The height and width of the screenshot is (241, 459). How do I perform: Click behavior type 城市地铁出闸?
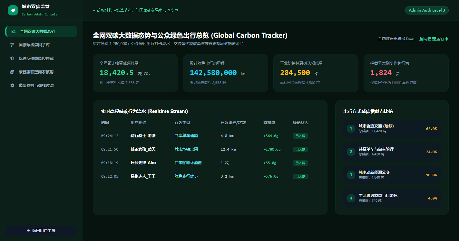click(186, 150)
